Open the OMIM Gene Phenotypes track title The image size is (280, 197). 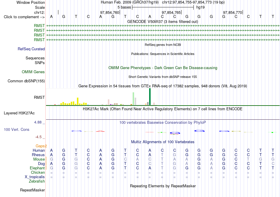(x=163, y=68)
